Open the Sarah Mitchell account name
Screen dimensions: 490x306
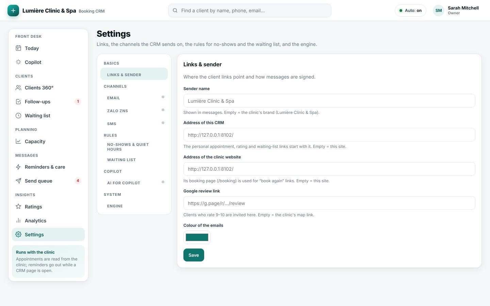click(x=463, y=8)
